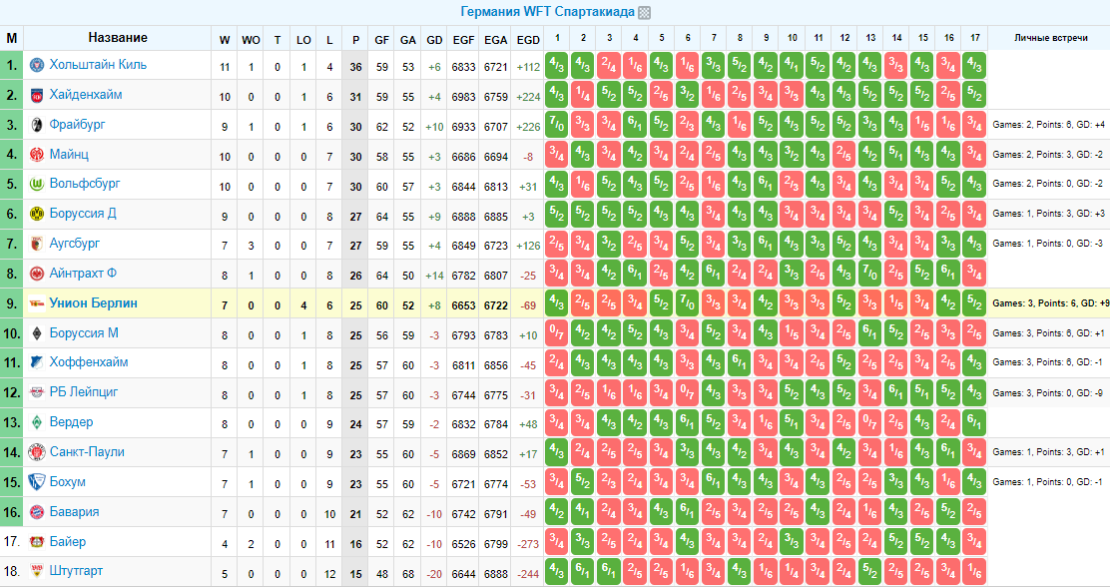Click the EGD column header
This screenshot has height=587, width=1110.
point(528,40)
